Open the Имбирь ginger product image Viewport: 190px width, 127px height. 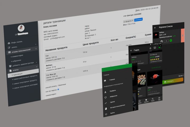click(155, 78)
